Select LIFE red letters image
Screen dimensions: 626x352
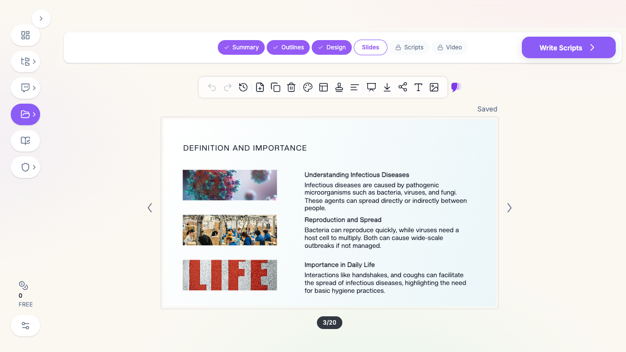230,275
